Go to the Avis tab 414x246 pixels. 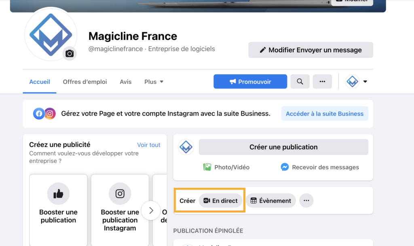[125, 82]
